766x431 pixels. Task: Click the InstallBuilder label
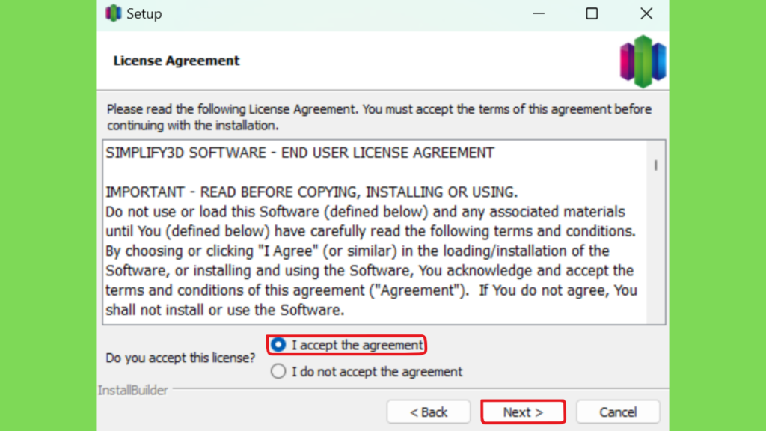pyautogui.click(x=133, y=390)
